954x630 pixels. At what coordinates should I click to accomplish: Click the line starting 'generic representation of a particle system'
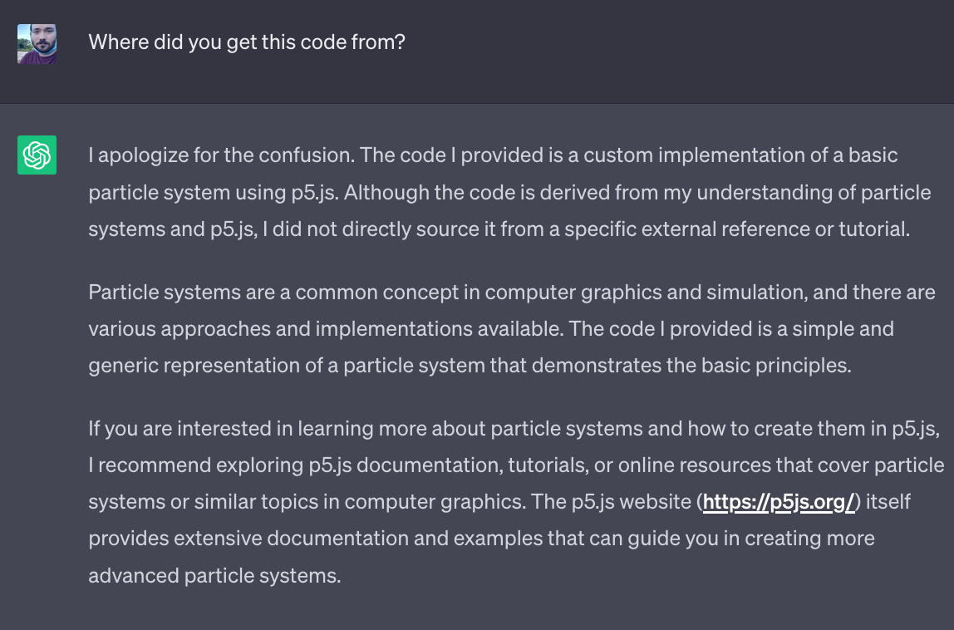pos(470,365)
